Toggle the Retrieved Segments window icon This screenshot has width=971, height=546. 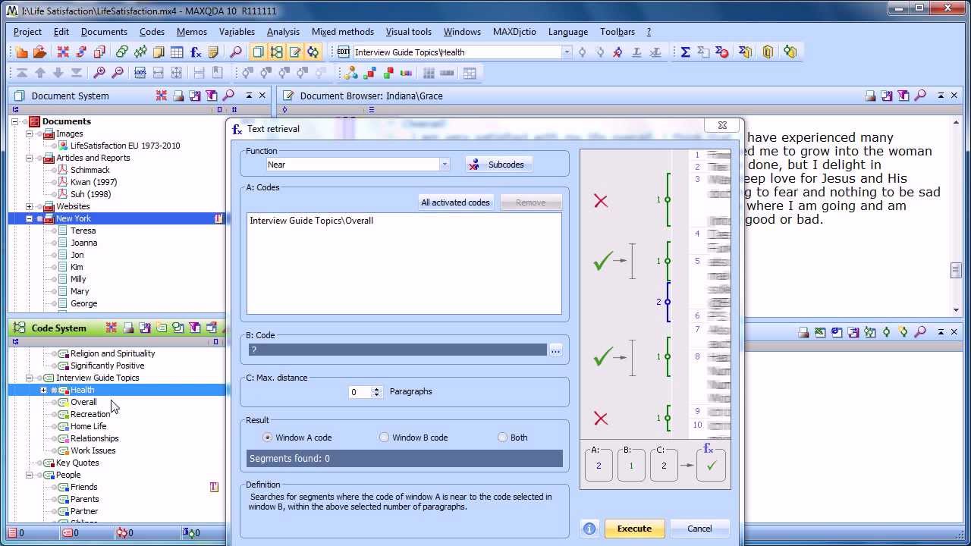[313, 52]
